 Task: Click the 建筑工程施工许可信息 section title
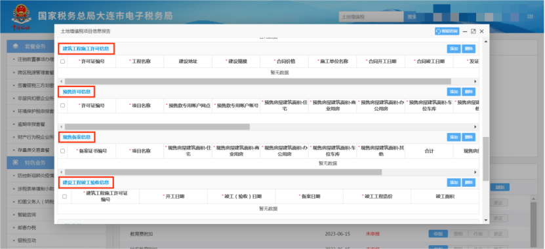click(86, 48)
